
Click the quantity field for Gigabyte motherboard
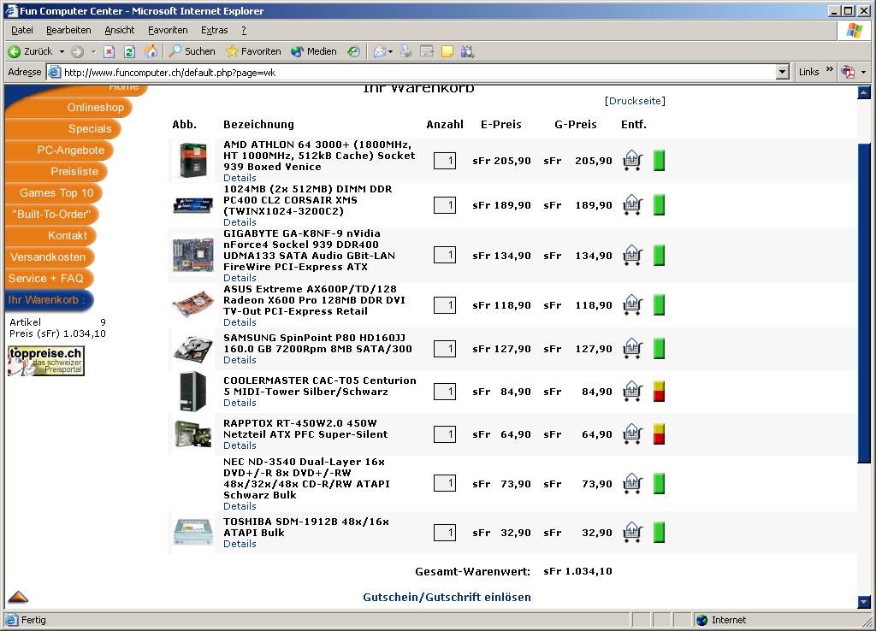click(445, 255)
